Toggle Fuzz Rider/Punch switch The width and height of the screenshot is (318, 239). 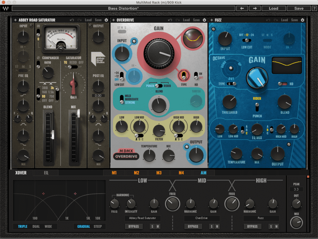coord(257,107)
